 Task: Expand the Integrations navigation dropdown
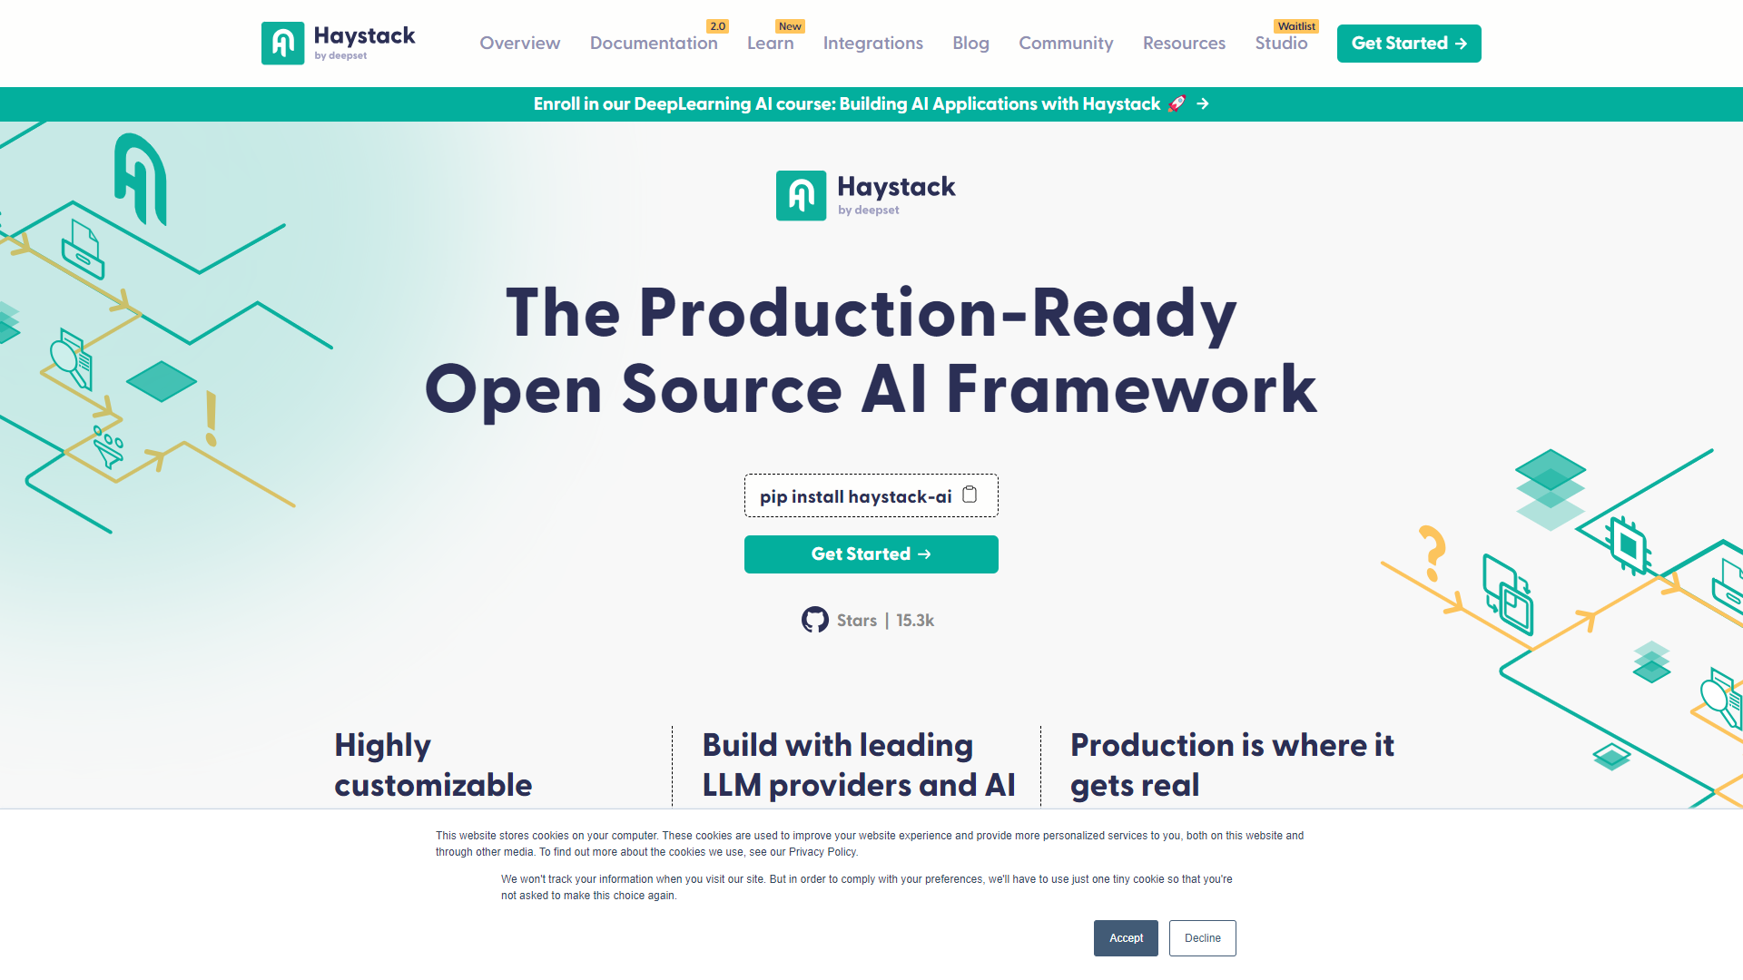872,43
